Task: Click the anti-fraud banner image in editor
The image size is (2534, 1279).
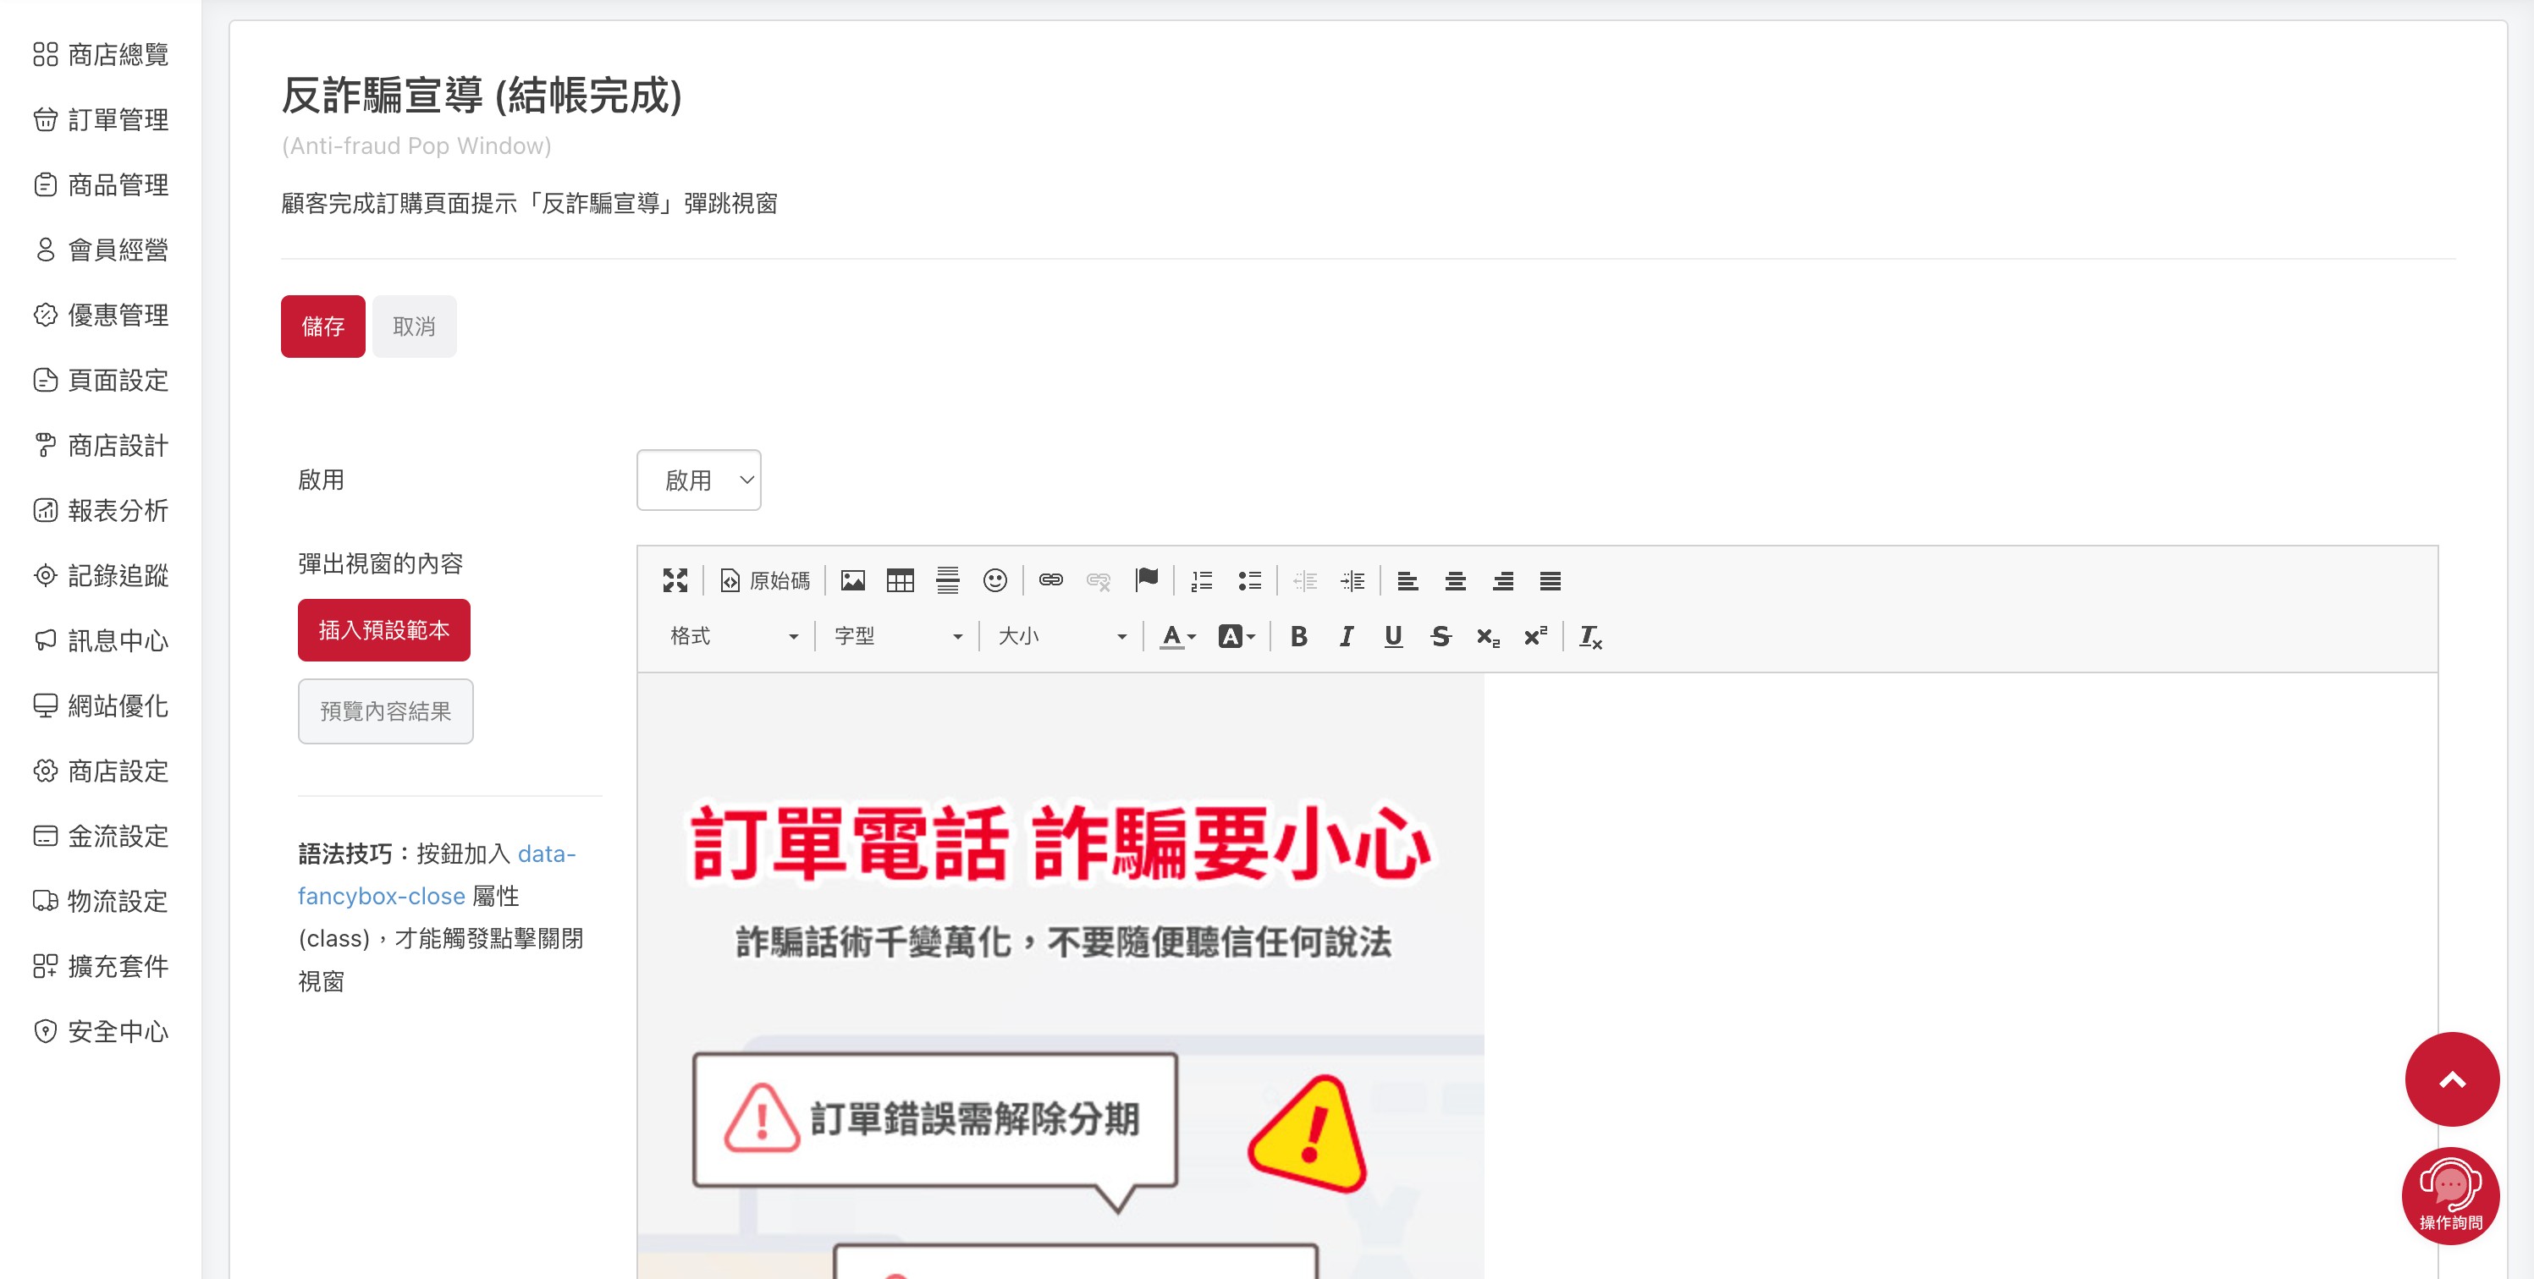Action: tap(1060, 975)
